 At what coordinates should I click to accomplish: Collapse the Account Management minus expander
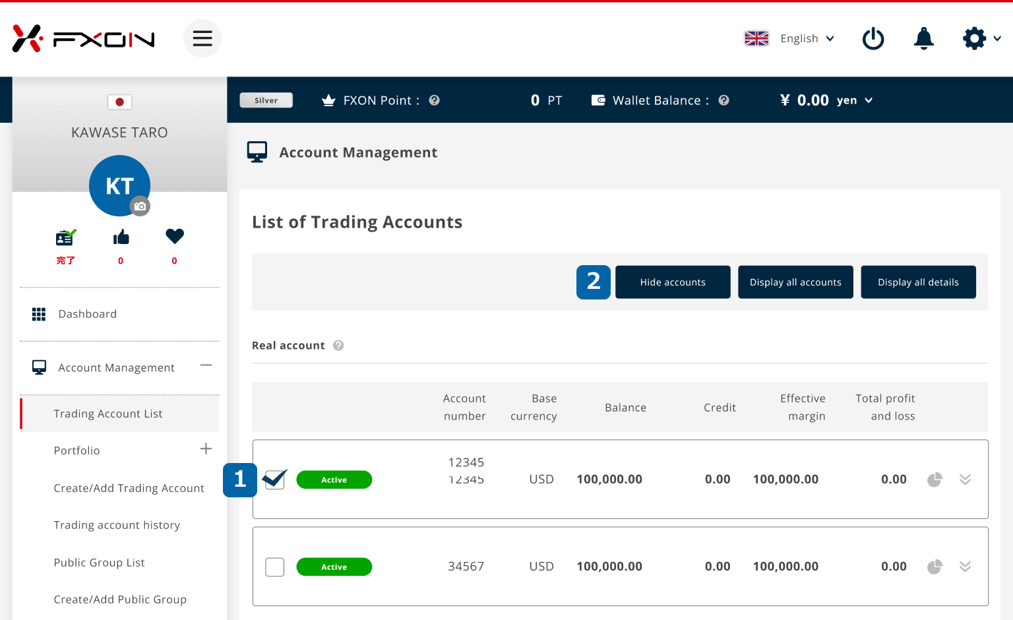(206, 365)
